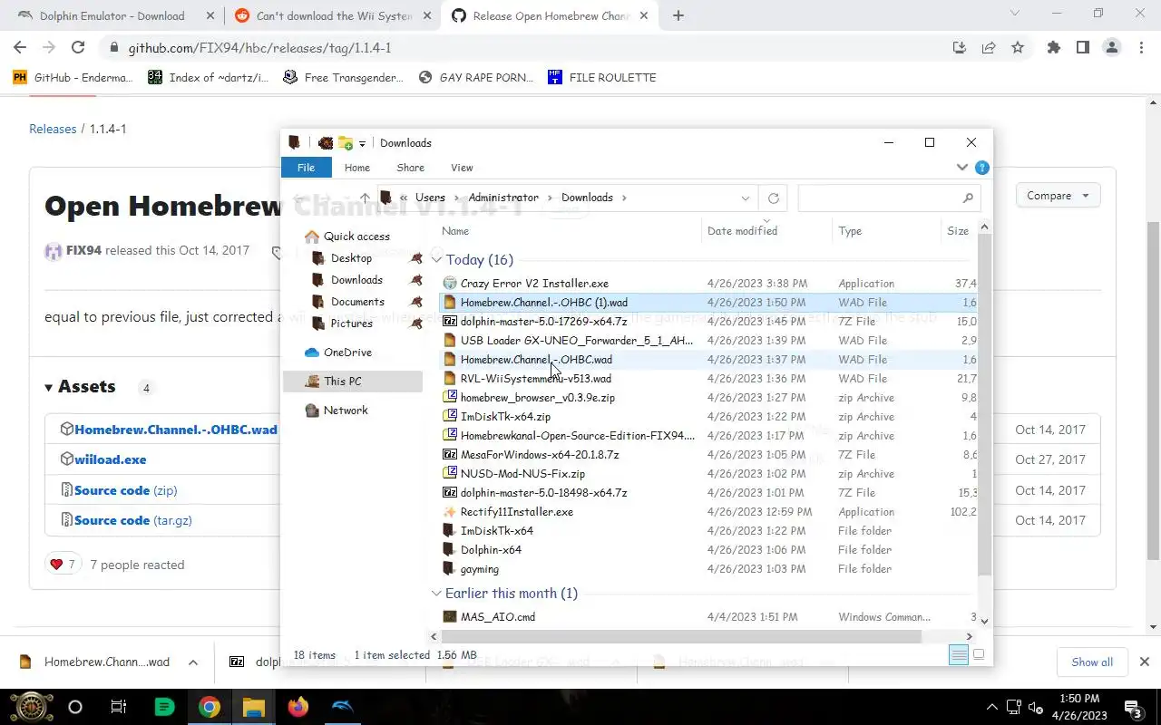
Task: Open the Home ribbon tab
Action: point(356,168)
